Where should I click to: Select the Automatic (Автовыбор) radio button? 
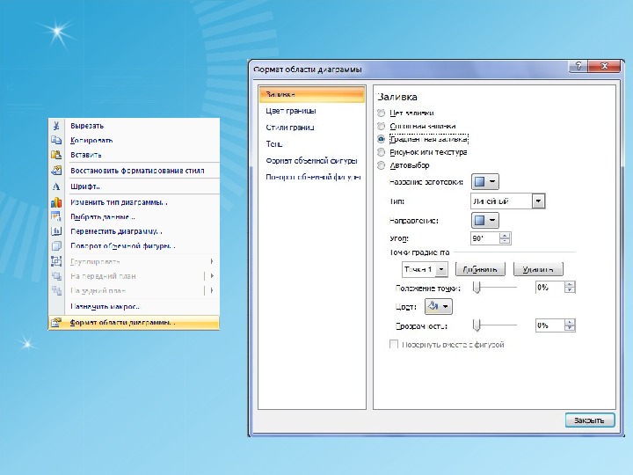pyautogui.click(x=381, y=165)
